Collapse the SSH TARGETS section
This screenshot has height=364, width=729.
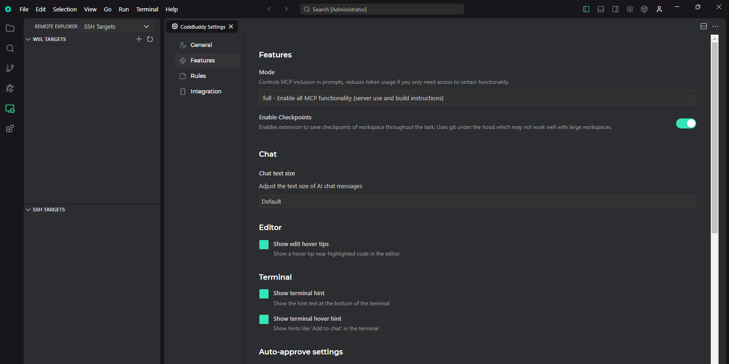[x=29, y=210]
